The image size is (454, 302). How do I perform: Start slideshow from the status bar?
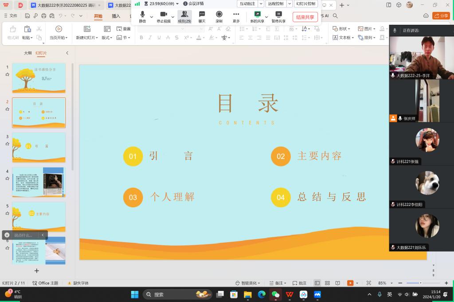(350, 283)
